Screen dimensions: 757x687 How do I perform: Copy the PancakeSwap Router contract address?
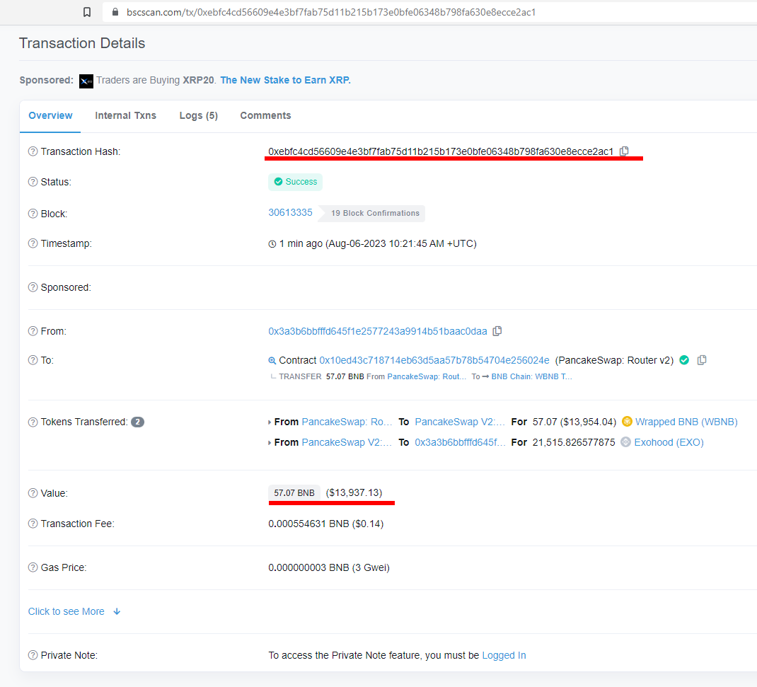click(701, 360)
